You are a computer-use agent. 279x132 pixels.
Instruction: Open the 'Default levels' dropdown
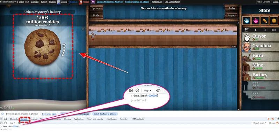pyautogui.click(x=260, y=123)
